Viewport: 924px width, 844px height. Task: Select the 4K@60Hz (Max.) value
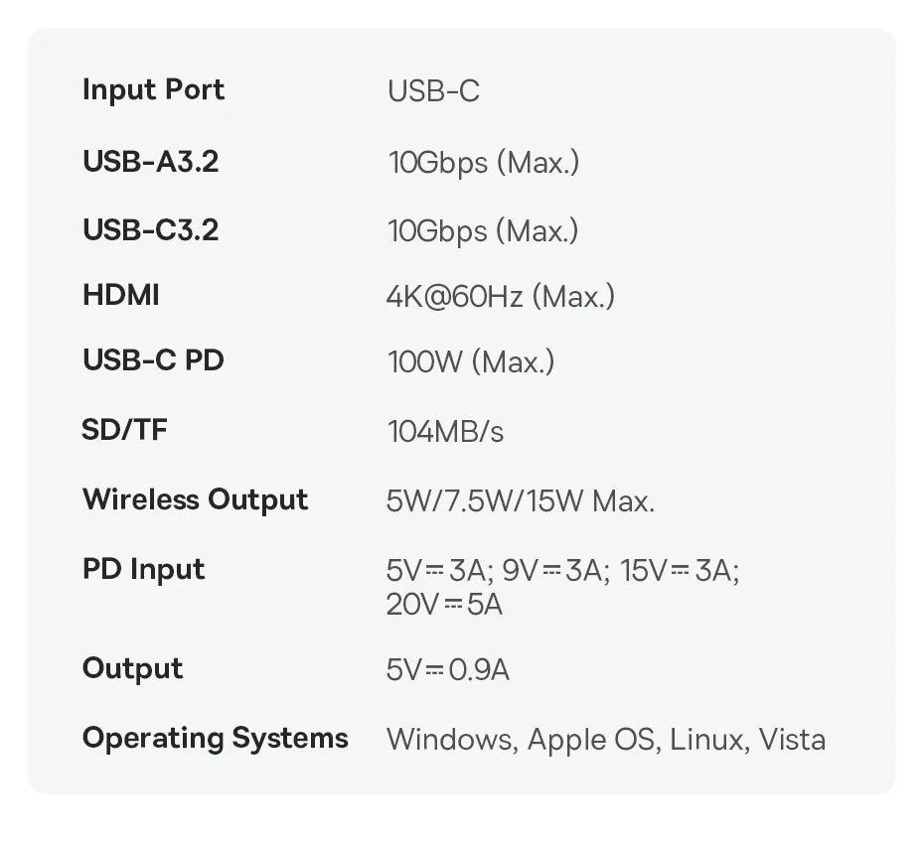(501, 296)
